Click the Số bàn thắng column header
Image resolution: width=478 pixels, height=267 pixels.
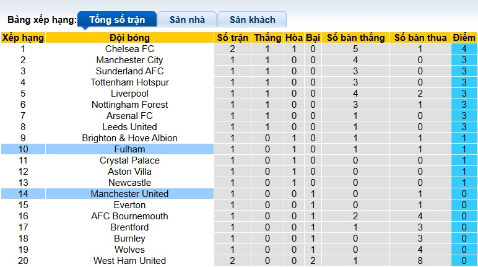click(355, 38)
